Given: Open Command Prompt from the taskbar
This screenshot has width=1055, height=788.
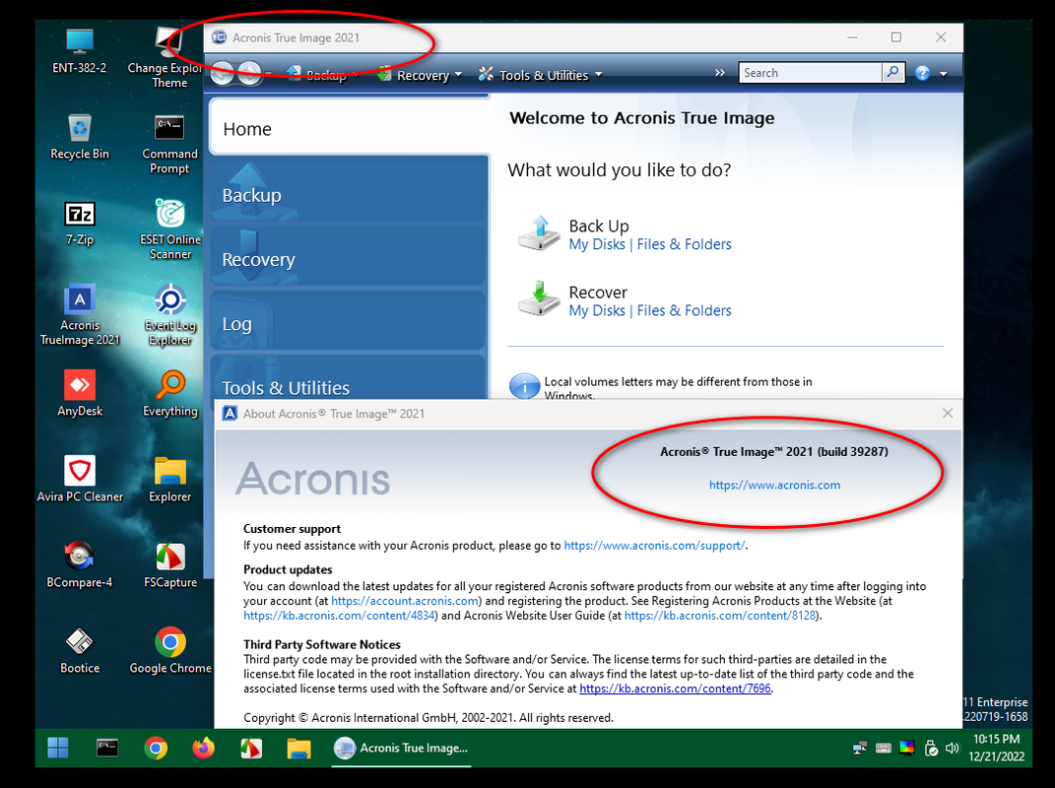Looking at the screenshot, I should (107, 748).
